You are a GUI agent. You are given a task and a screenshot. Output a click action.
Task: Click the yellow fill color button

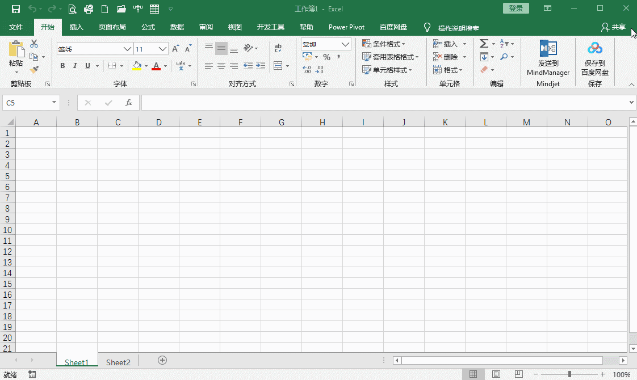tap(137, 66)
